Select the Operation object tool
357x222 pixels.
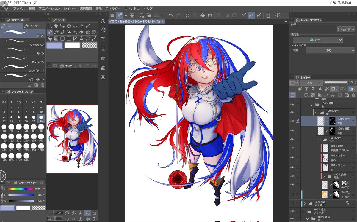point(62,26)
